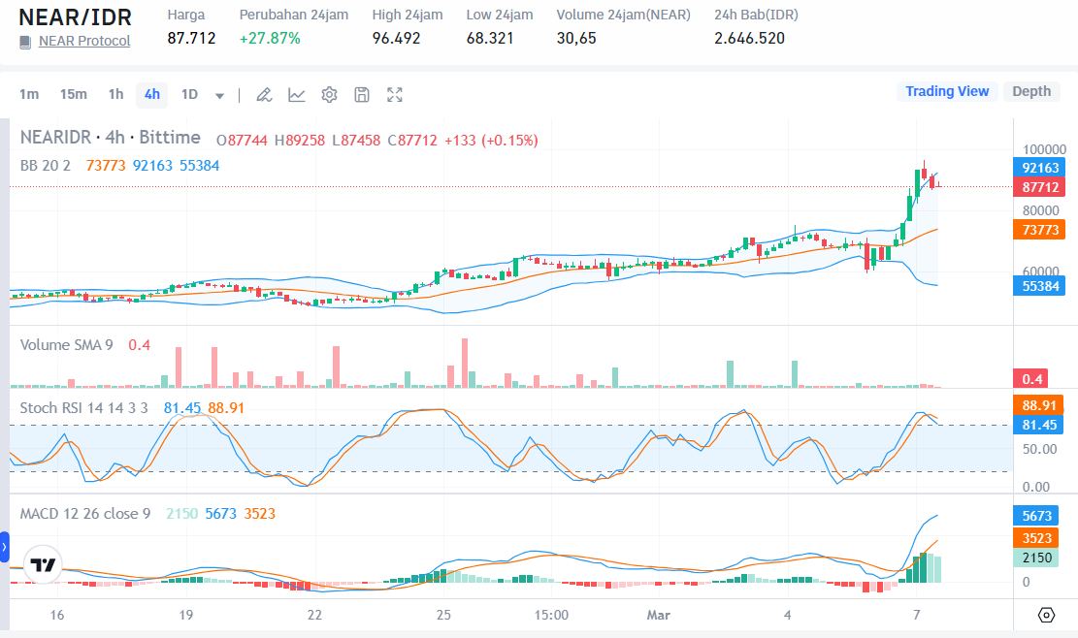Click the Low 24jam value 68.321
The height and width of the screenshot is (638, 1078).
click(x=489, y=39)
